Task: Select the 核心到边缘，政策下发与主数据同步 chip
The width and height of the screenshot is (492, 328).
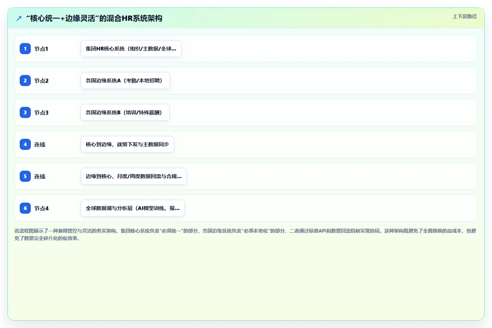Action: tap(127, 144)
